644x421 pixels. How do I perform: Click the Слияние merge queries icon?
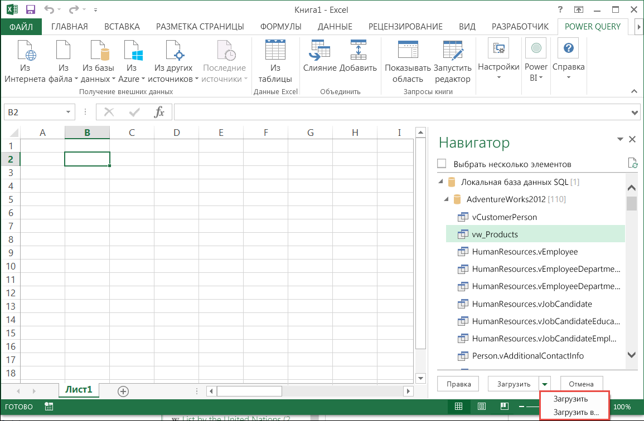[x=319, y=51]
